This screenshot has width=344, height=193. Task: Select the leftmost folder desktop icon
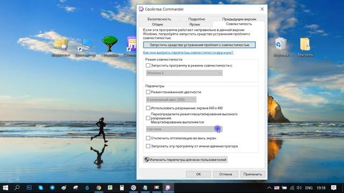pyautogui.click(x=61, y=47)
